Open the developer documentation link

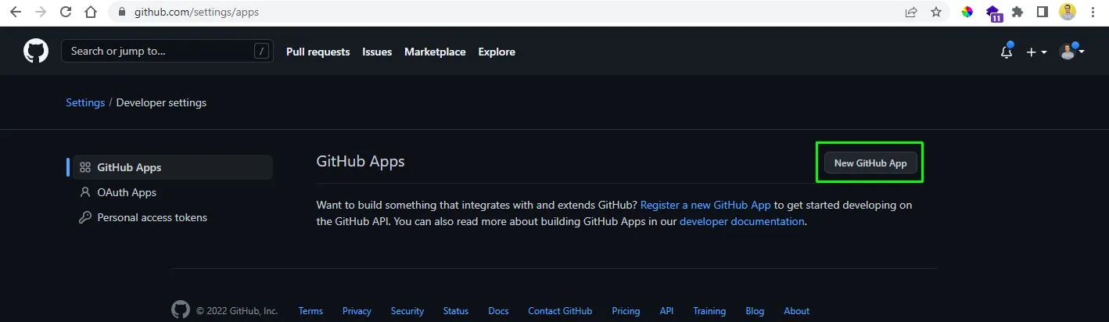742,221
